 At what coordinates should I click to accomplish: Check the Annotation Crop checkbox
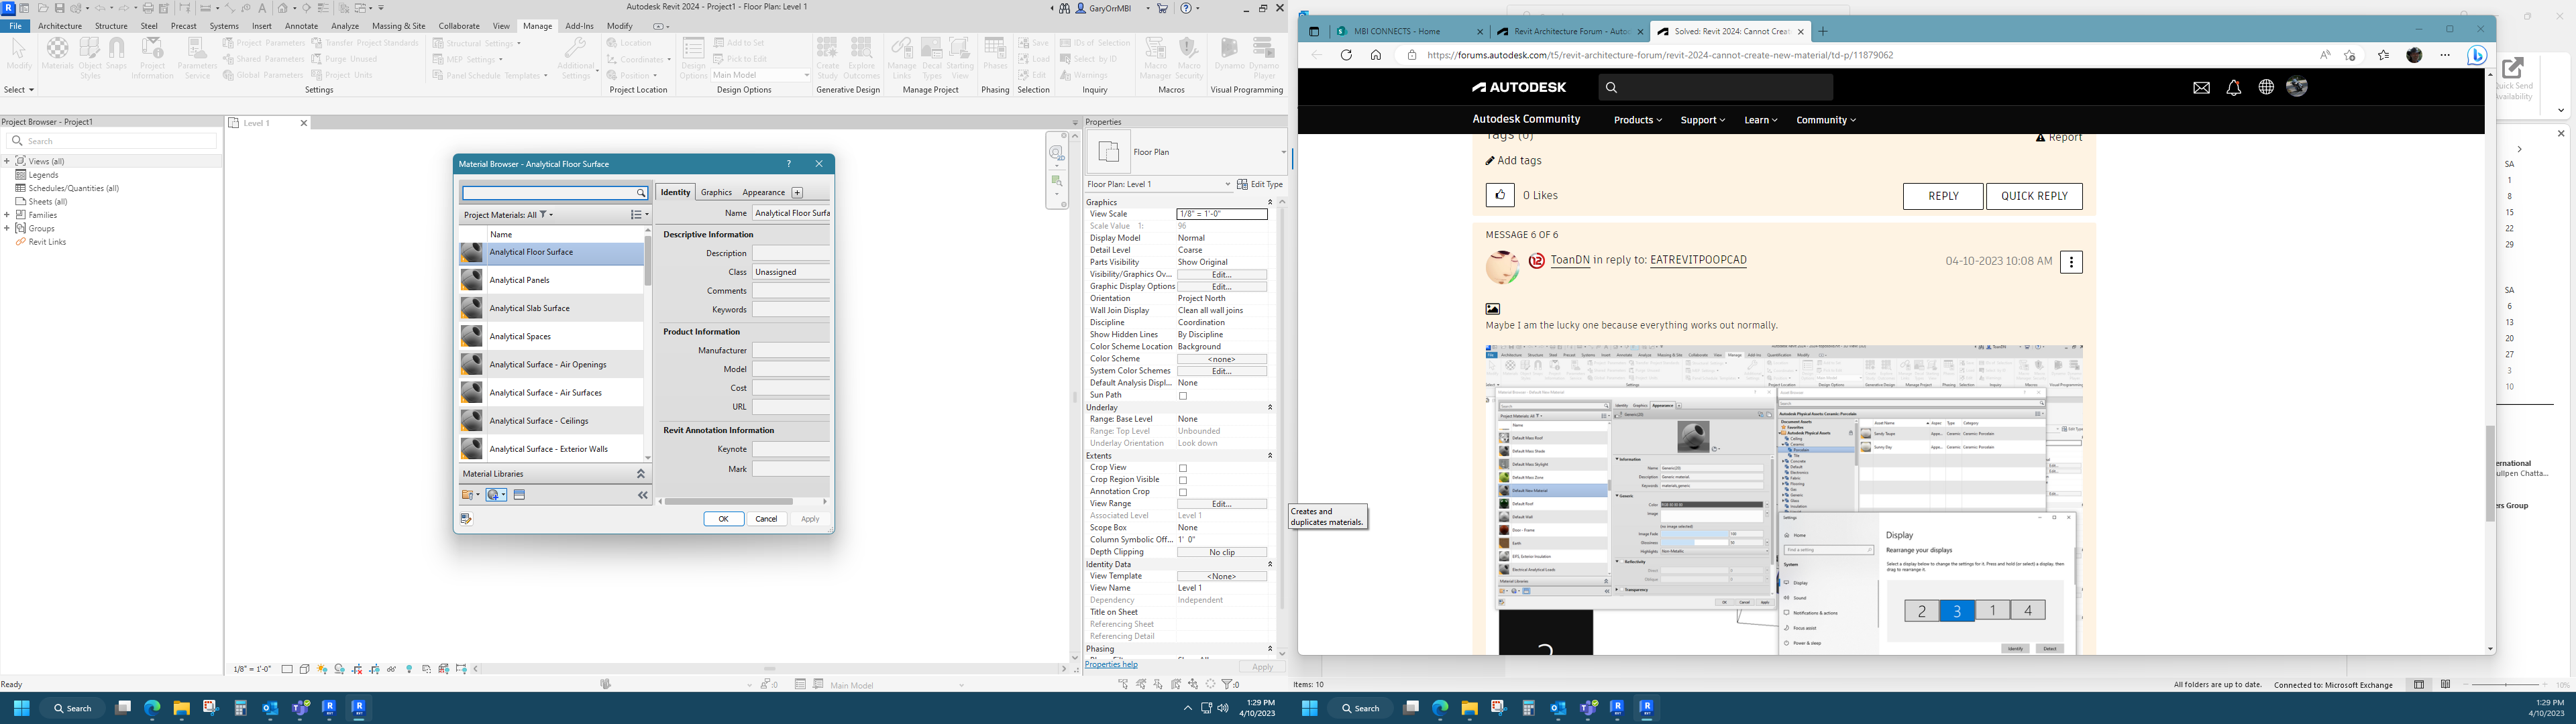coord(1183,492)
